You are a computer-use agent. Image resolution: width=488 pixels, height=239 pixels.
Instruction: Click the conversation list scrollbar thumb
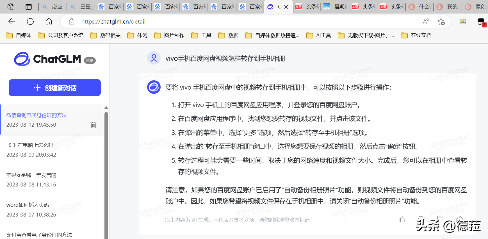[x=106, y=176]
